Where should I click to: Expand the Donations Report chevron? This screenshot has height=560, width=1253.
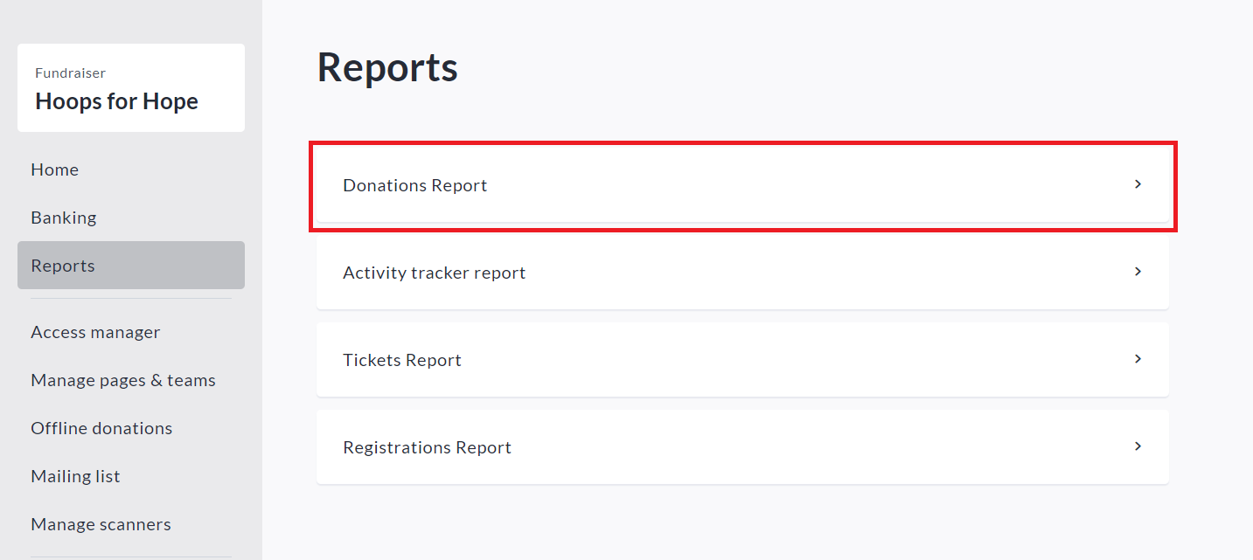click(x=1137, y=184)
